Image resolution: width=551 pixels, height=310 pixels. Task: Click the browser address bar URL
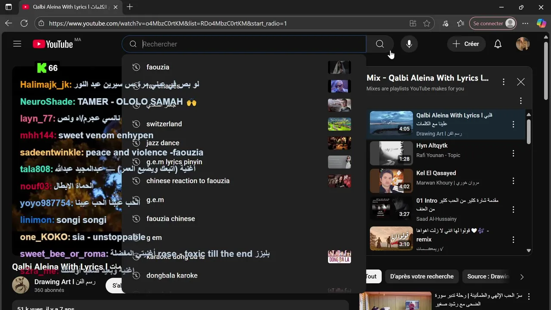(168, 24)
